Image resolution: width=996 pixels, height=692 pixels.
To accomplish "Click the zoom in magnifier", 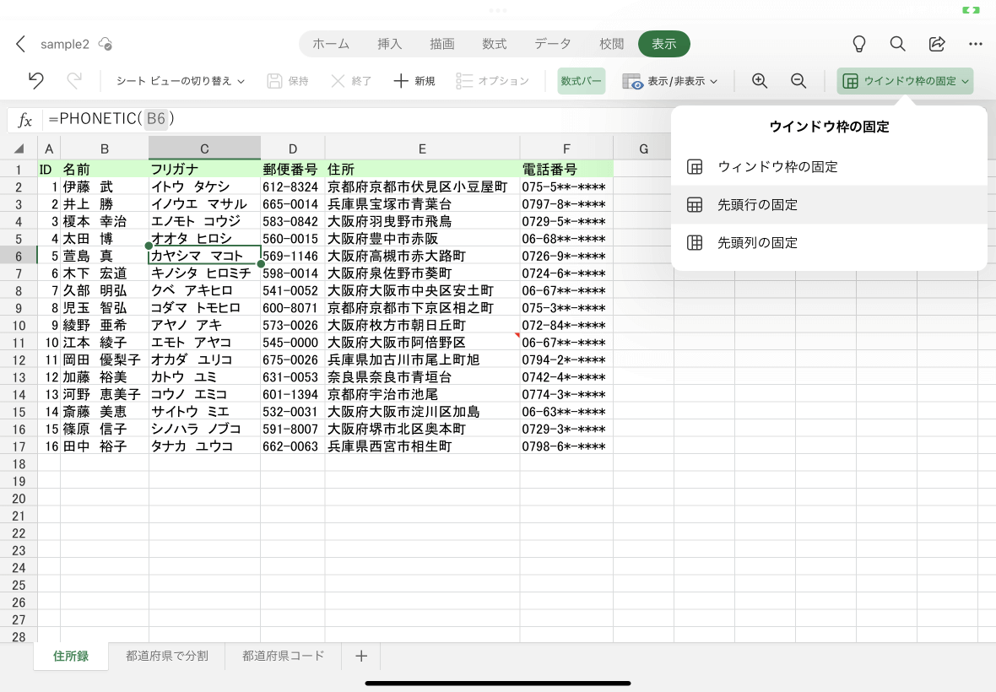I will click(x=759, y=81).
